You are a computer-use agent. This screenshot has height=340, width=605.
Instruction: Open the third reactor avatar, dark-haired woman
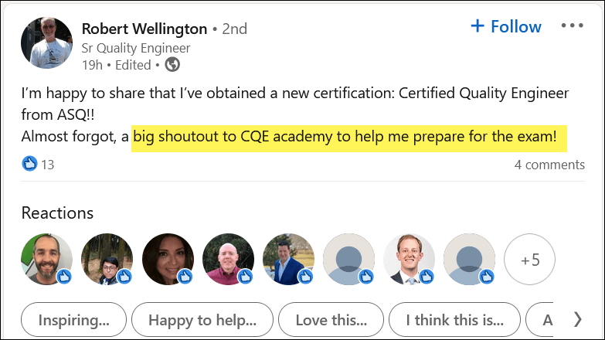168,260
